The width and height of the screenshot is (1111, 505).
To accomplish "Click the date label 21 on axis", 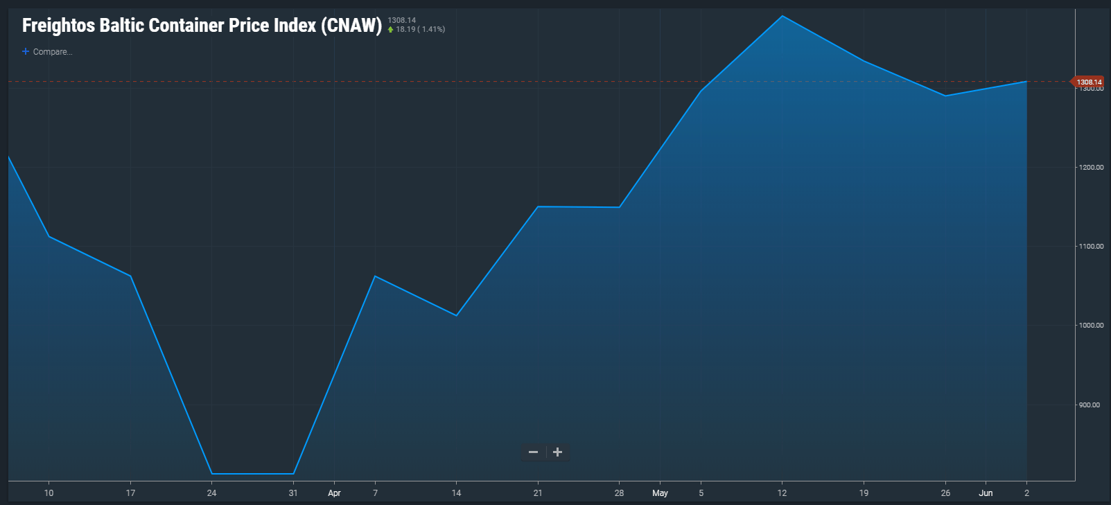I will pyautogui.click(x=538, y=493).
